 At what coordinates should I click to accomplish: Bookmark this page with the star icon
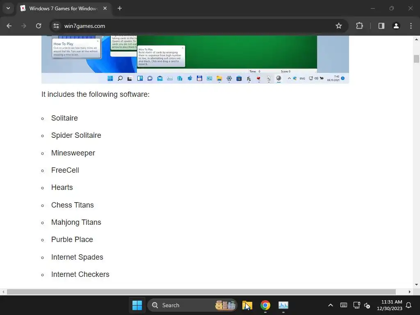point(338,26)
